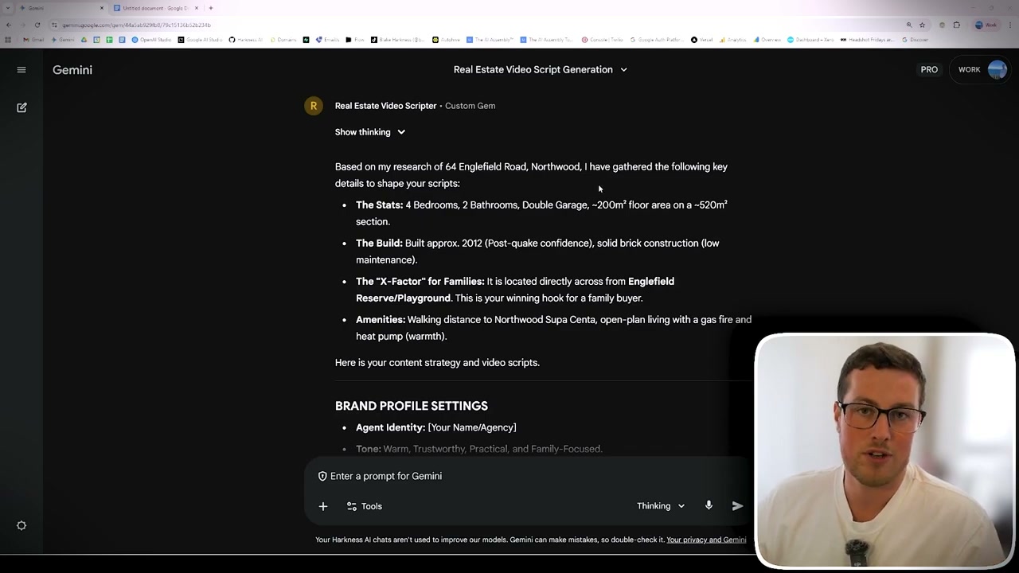Image resolution: width=1019 pixels, height=573 pixels.
Task: Click the webcam video overlay thumbnail
Action: click(884, 451)
